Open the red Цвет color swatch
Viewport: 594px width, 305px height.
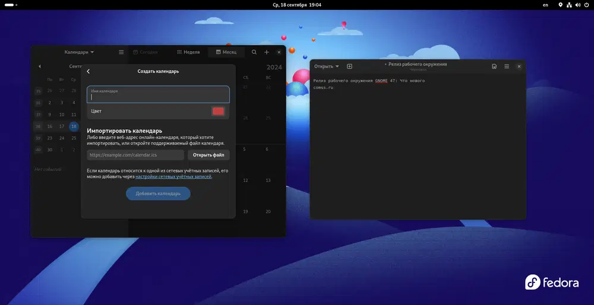tap(218, 111)
